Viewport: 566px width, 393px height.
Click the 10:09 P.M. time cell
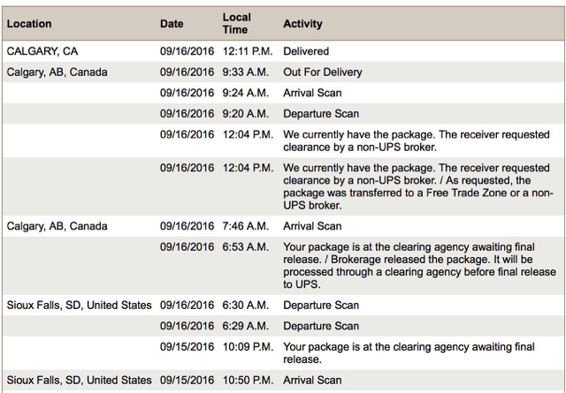248,347
